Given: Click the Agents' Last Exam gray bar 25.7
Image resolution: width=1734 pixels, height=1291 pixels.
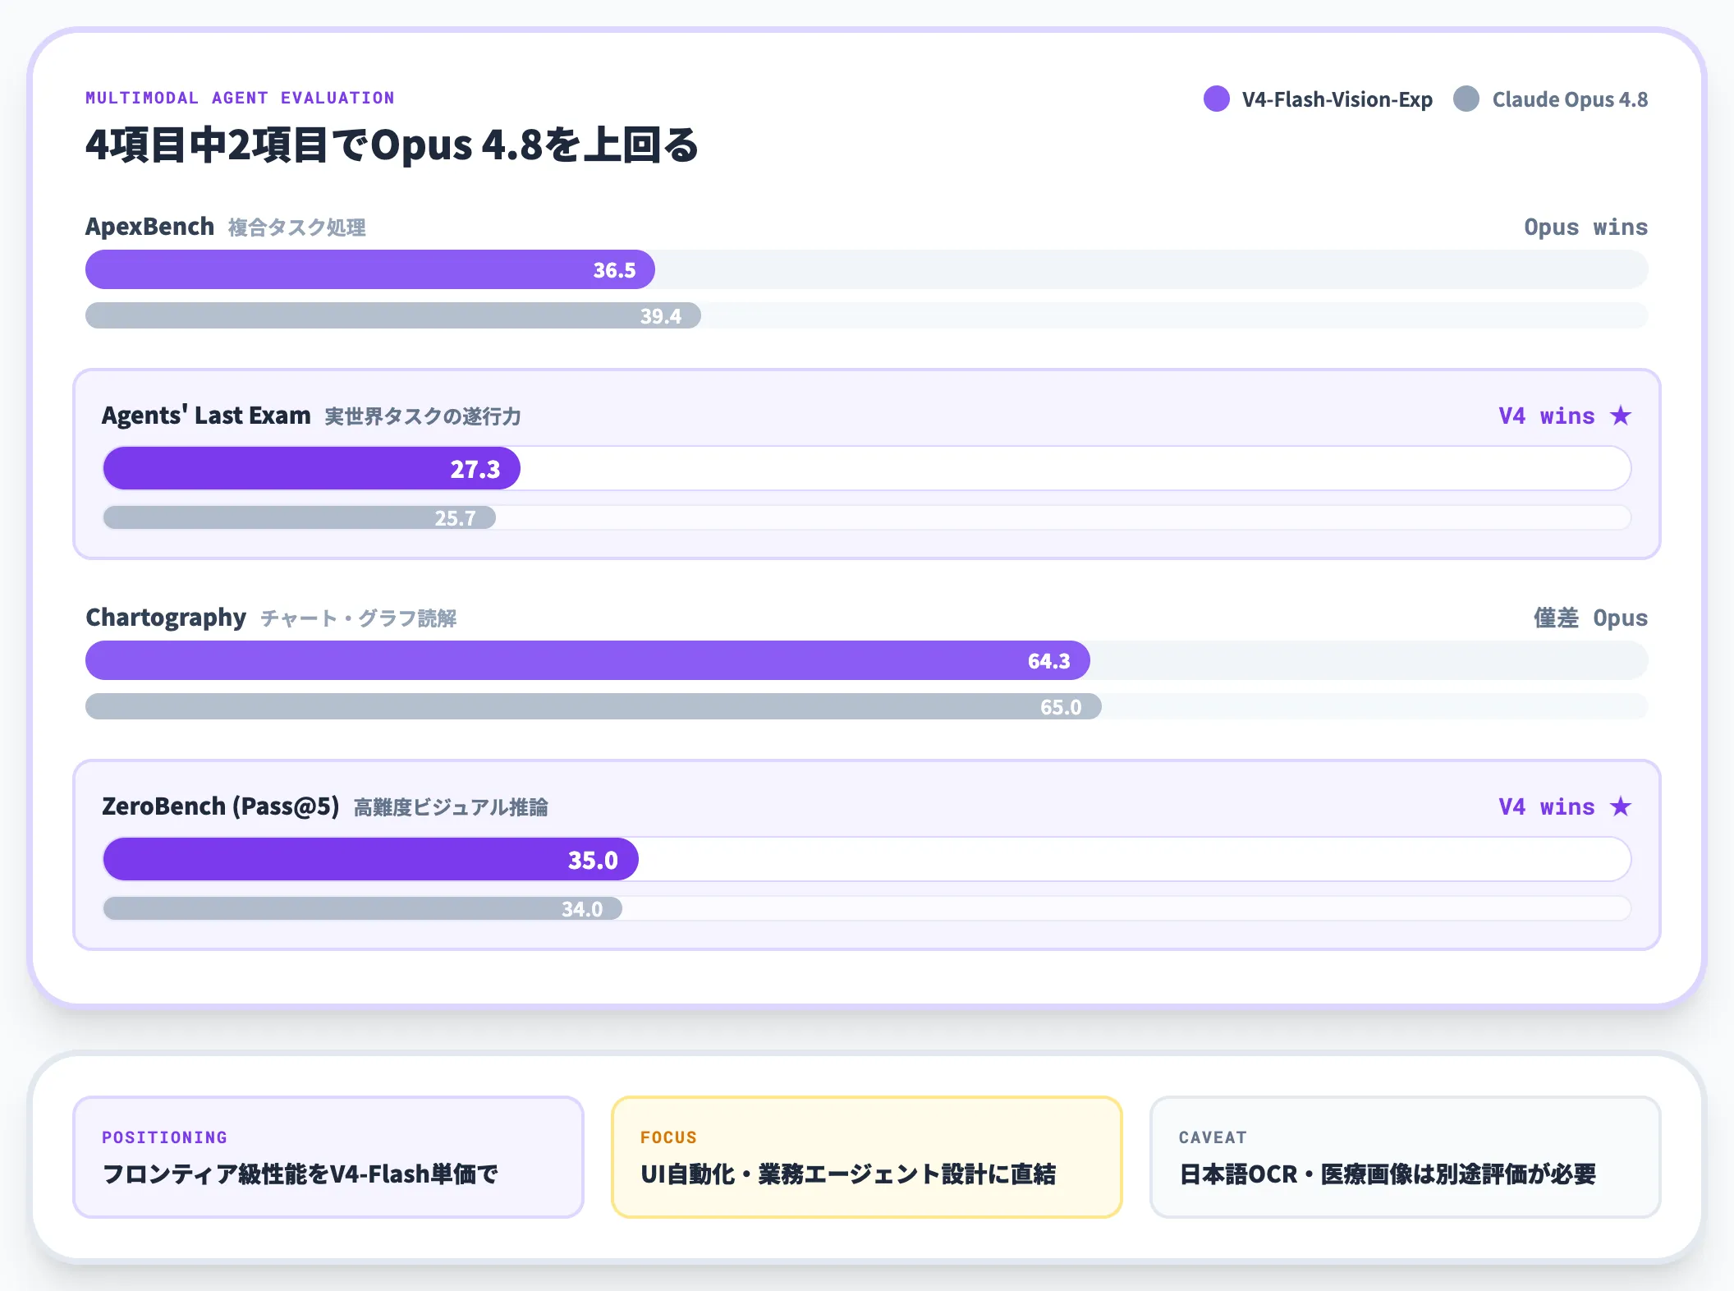Looking at the screenshot, I should [300, 517].
